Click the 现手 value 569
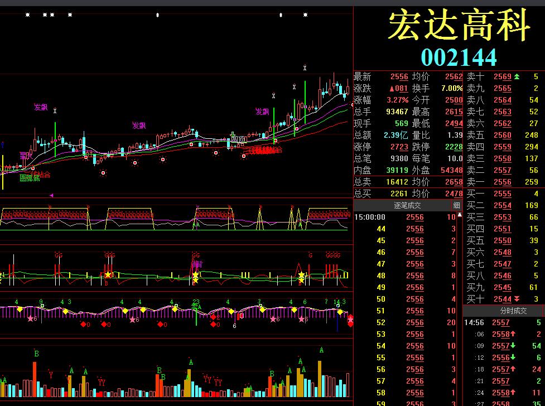Viewport: 545px width, 406px height. [402, 123]
